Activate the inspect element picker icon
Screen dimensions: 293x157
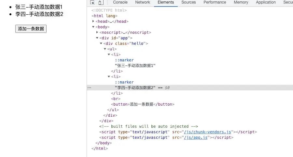(x=92, y=2)
